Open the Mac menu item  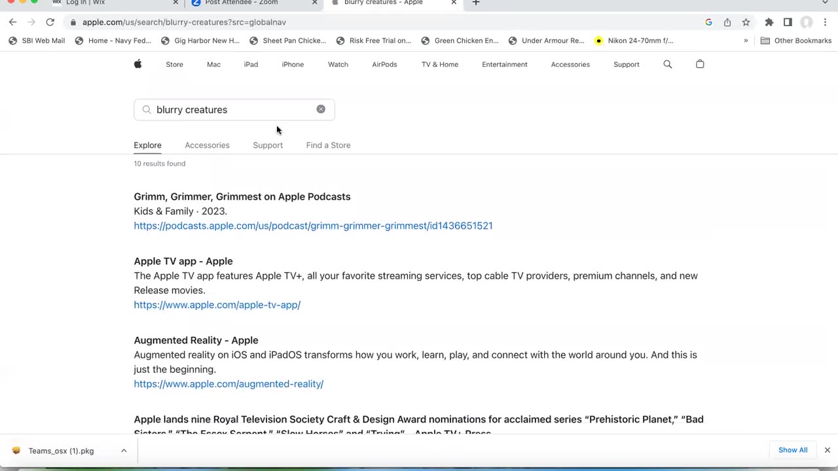click(213, 64)
